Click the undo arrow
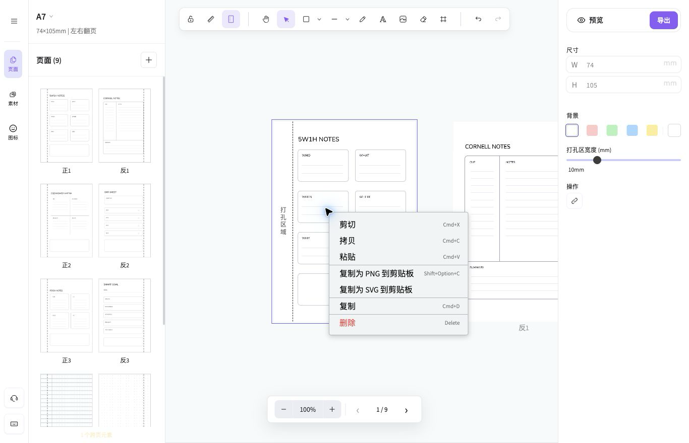This screenshot has height=443, width=689. click(478, 19)
